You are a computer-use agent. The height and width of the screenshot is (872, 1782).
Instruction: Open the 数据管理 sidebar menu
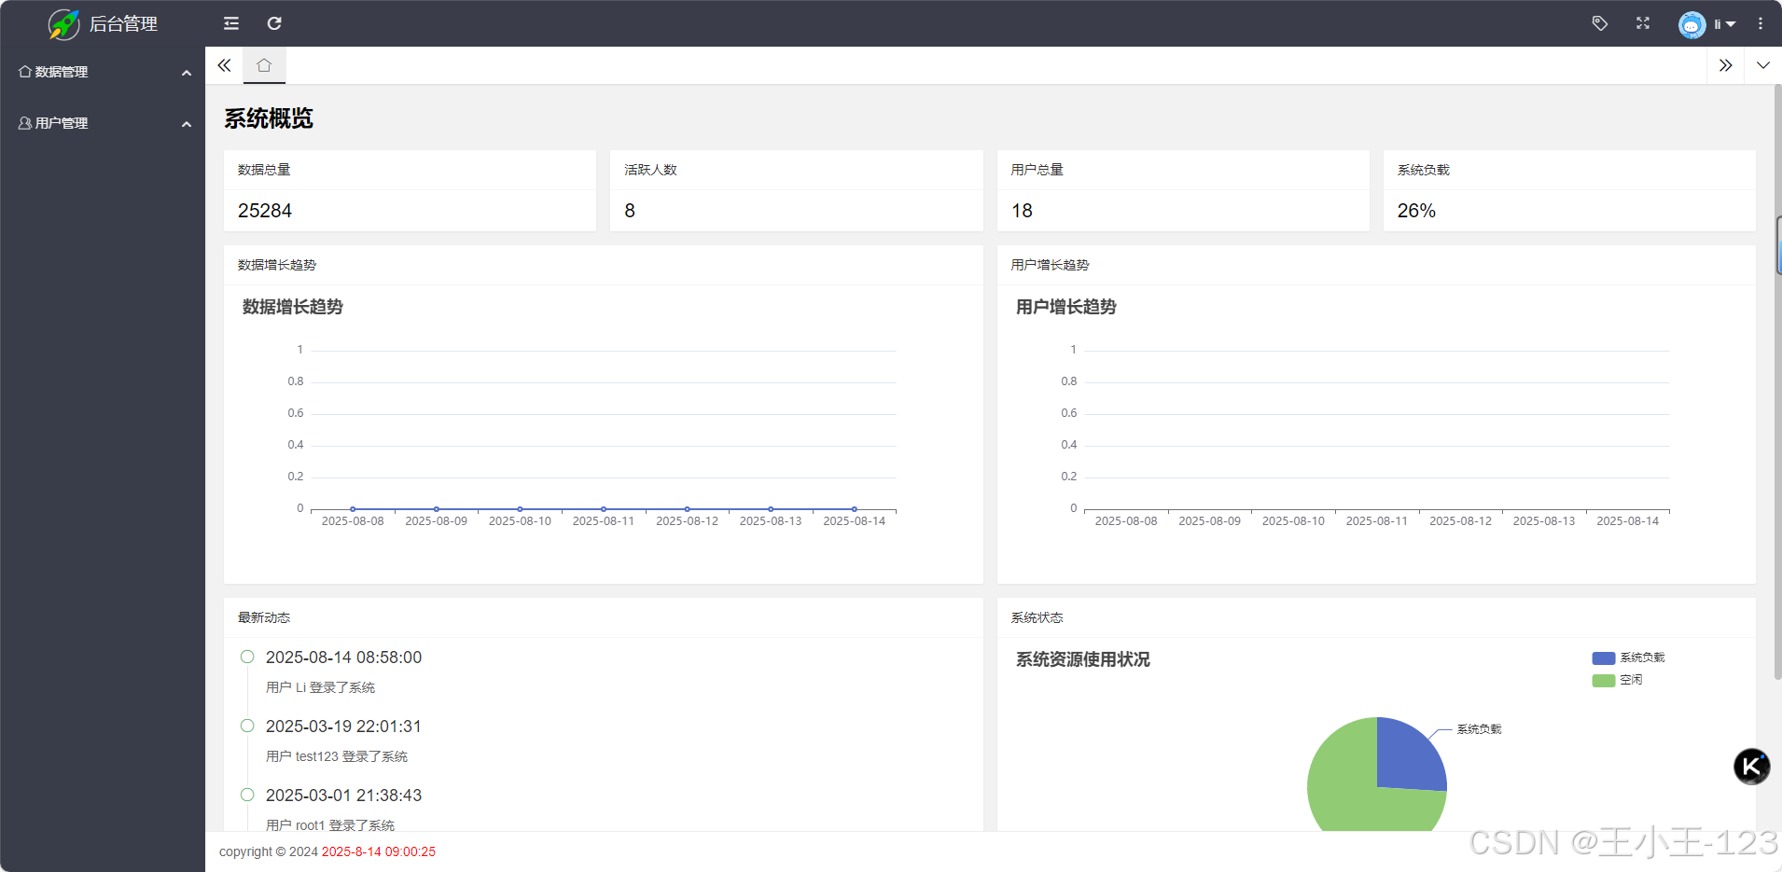[103, 72]
